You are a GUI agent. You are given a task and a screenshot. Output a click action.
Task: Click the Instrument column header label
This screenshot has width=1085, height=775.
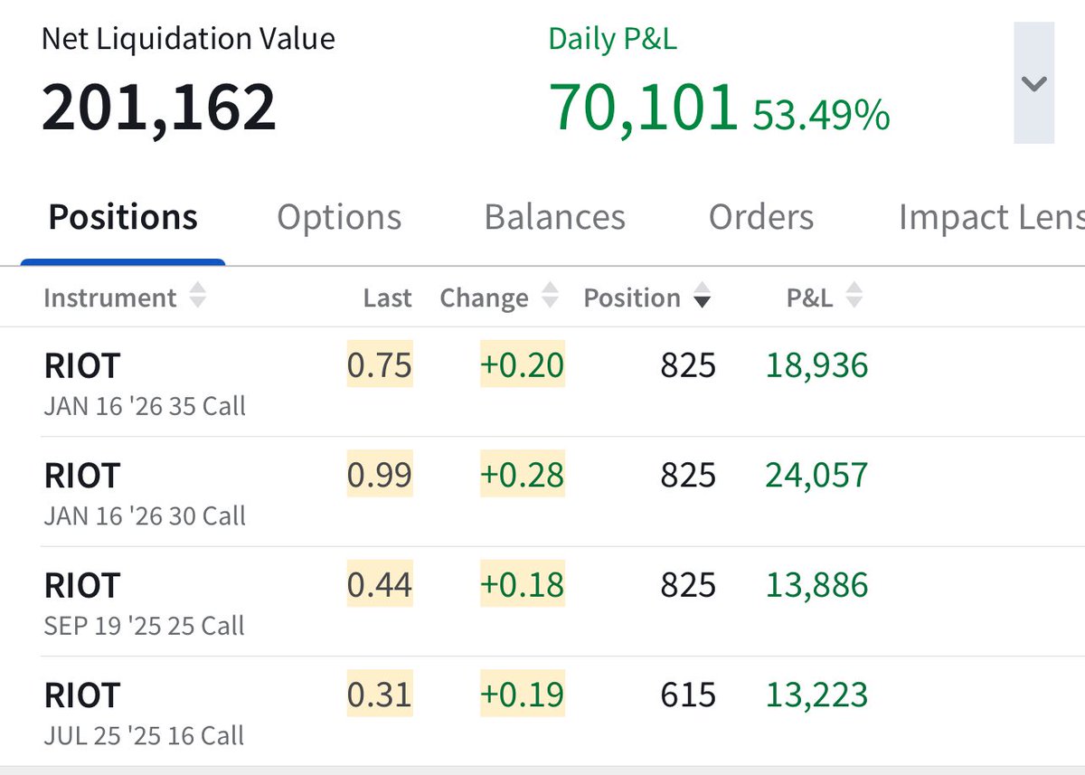coord(109,298)
